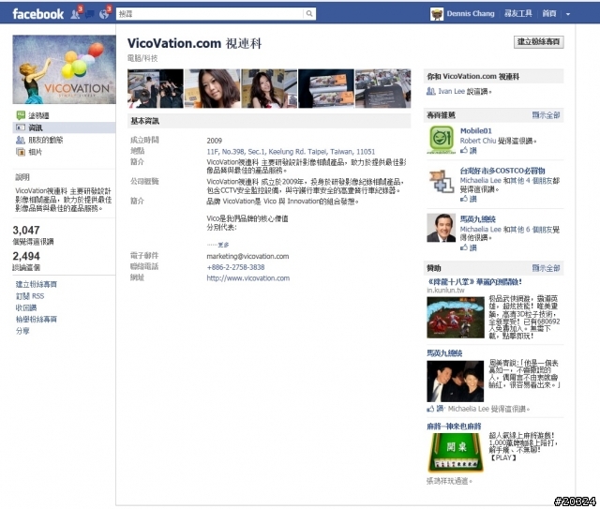The width and height of the screenshot is (600, 509).
Task: Open Robert Chiu profile link
Action: tap(478, 141)
